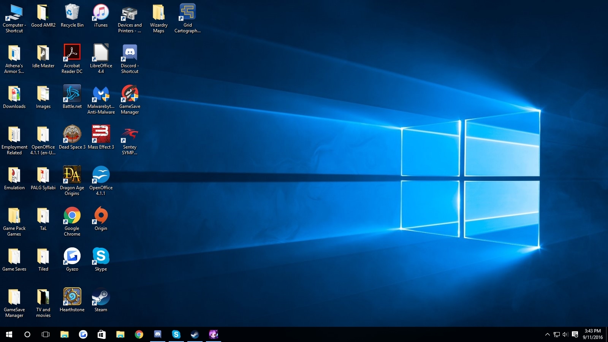This screenshot has height=342, width=608.
Task: Select the PALG Syllabi folder
Action: (x=43, y=179)
